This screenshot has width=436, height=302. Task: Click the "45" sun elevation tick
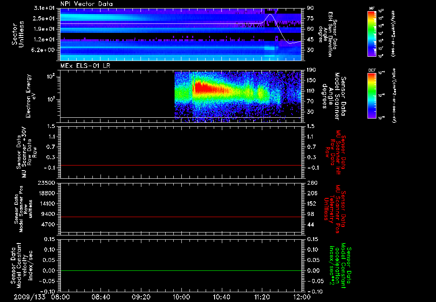310,40
